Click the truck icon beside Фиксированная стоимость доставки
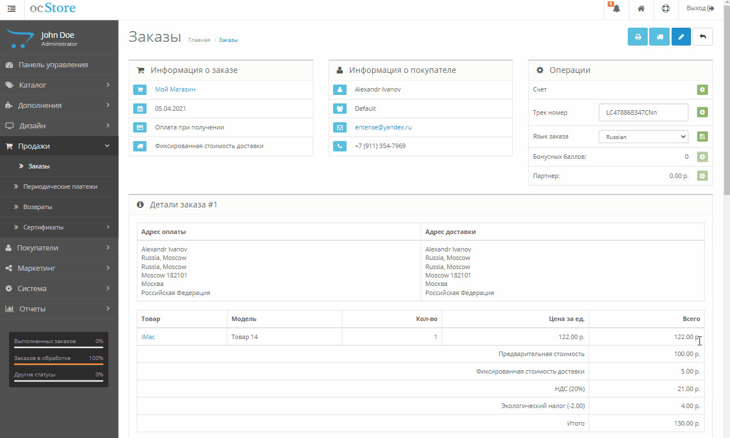The width and height of the screenshot is (730, 438). (x=140, y=146)
